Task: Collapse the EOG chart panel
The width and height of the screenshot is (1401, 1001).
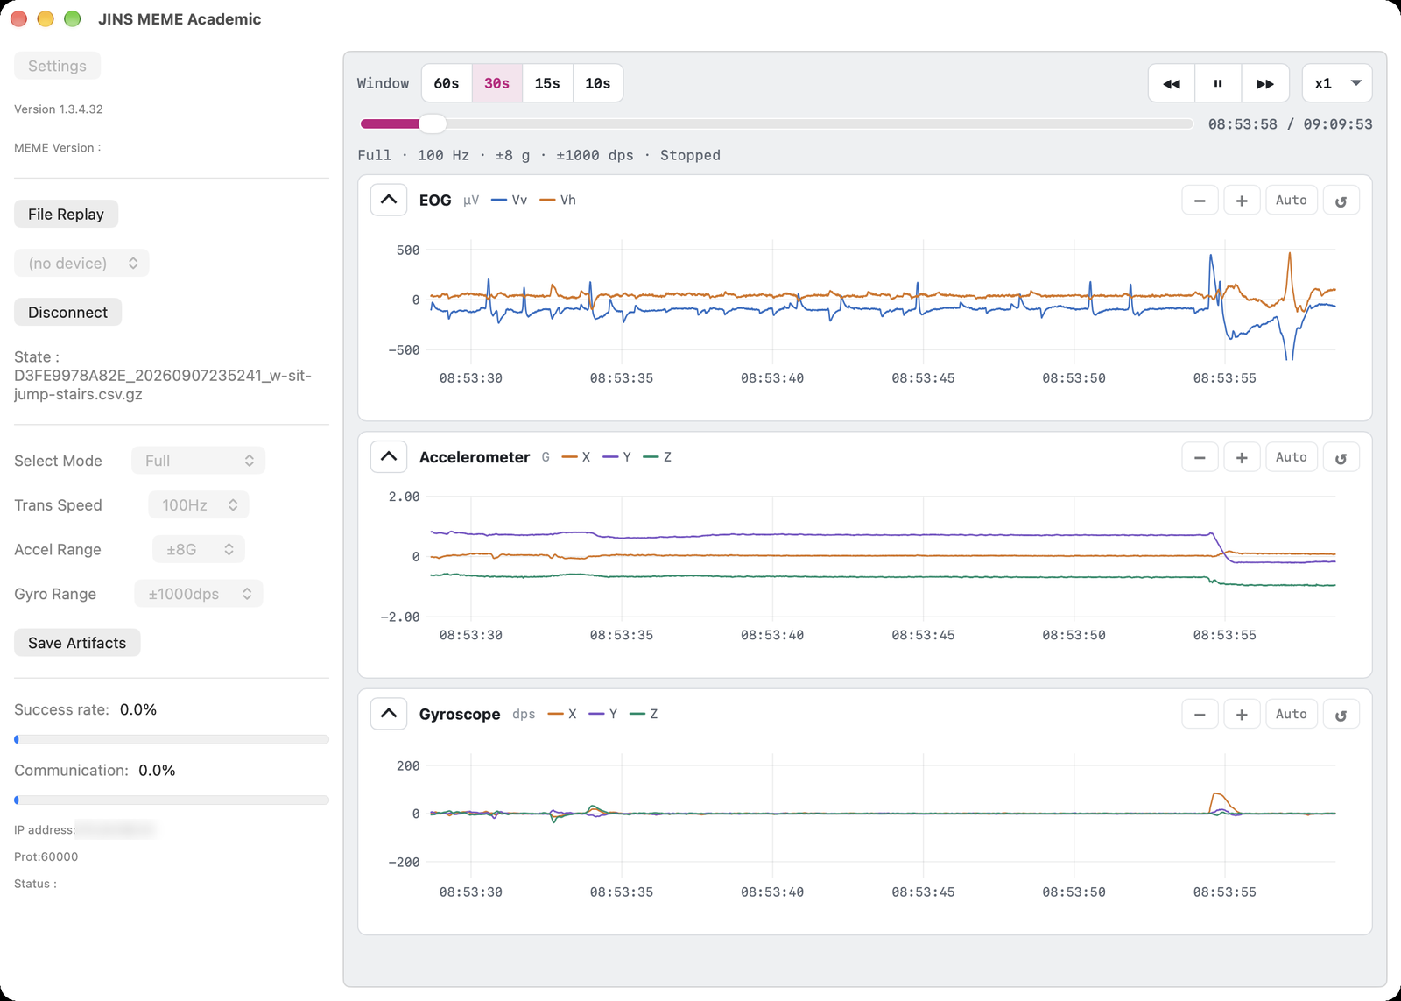Action: [x=389, y=200]
